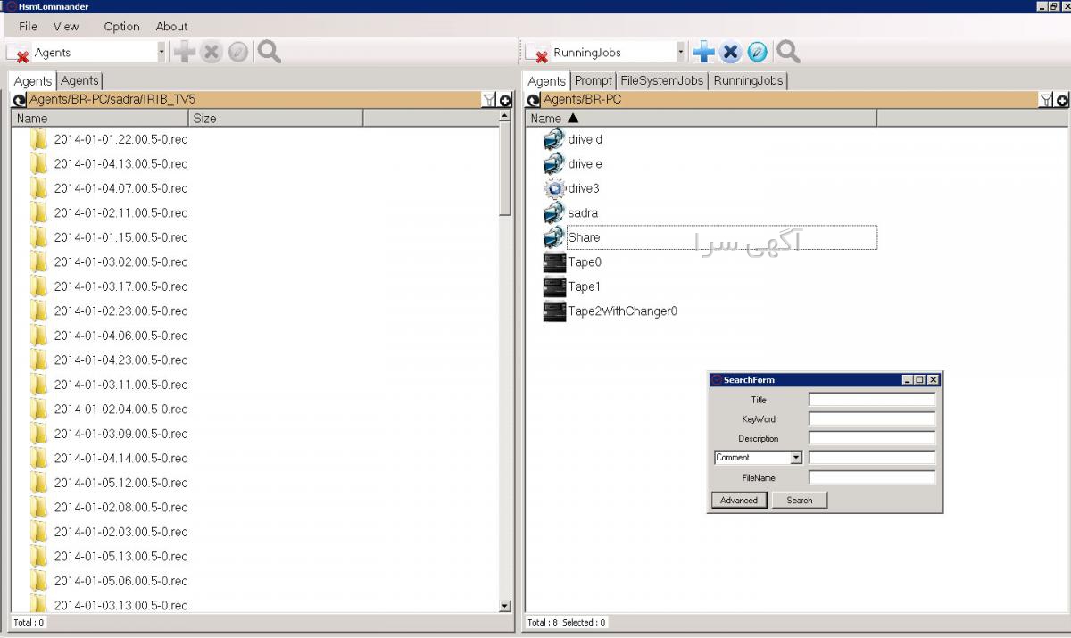
Task: Click the filter funnel icon in left path bar
Action: [489, 100]
